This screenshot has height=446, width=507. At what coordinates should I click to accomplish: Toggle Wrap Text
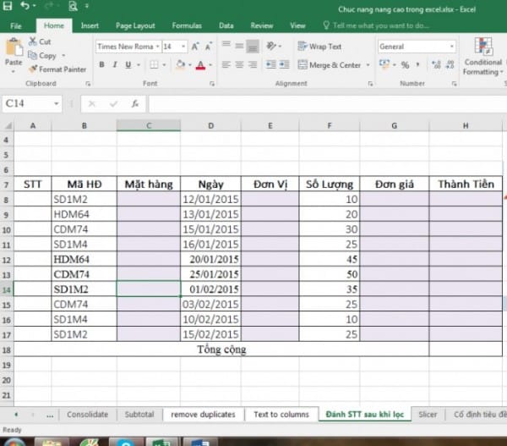click(319, 47)
